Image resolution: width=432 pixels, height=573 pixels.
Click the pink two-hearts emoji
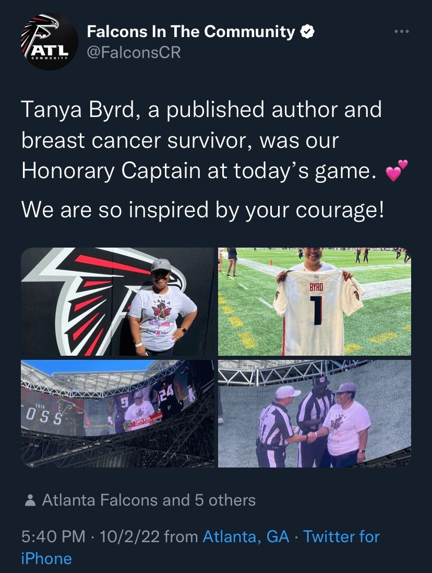click(397, 170)
